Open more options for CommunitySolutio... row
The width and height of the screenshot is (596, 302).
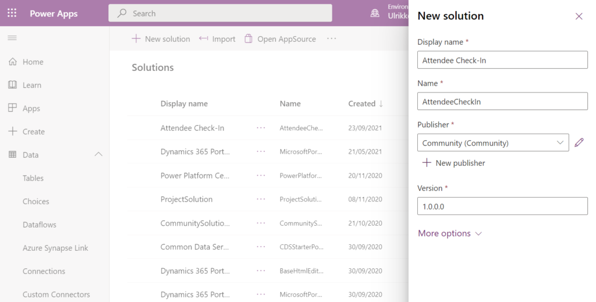point(261,223)
